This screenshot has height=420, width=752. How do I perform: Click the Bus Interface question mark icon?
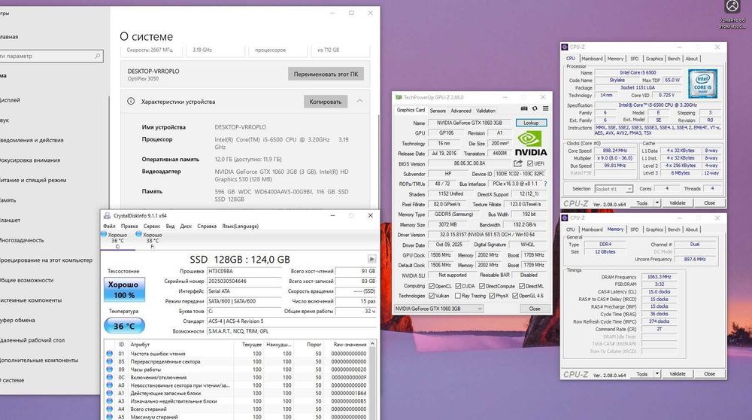(545, 184)
